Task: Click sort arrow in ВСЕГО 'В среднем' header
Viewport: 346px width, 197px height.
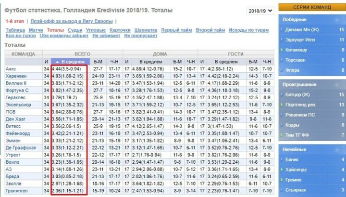Action: [58, 62]
